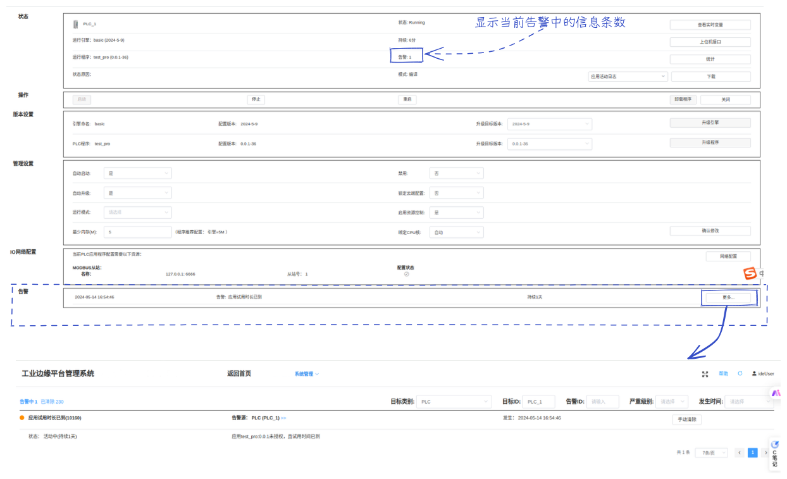
Task: Click the ideUser account icon
Action: [x=754, y=374]
